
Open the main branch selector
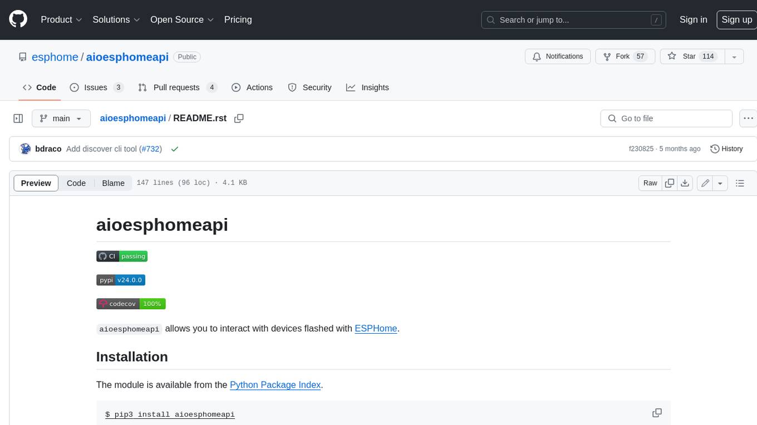[61, 118]
